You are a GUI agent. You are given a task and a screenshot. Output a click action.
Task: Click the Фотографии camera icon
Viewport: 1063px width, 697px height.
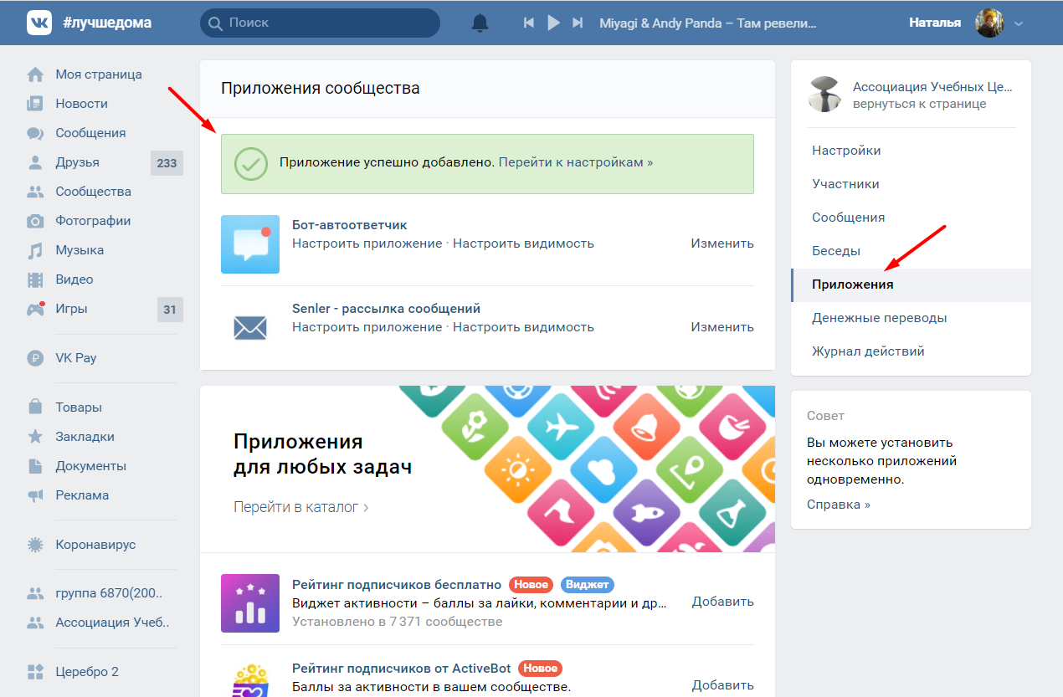(x=35, y=221)
